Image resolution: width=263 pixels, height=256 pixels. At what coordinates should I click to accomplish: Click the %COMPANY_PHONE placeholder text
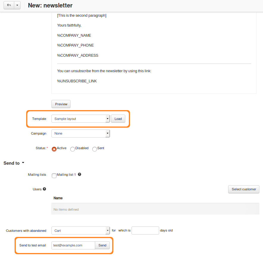point(75,45)
